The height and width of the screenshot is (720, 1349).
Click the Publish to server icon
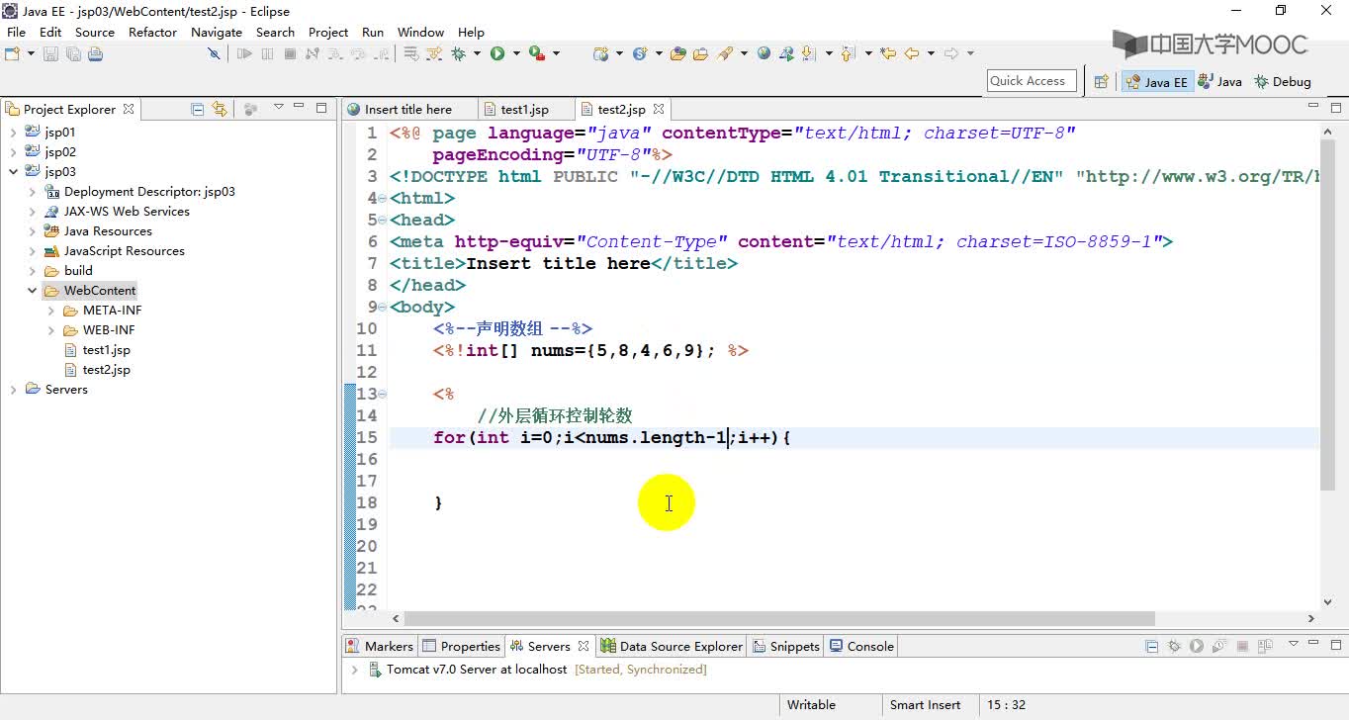(1265, 646)
